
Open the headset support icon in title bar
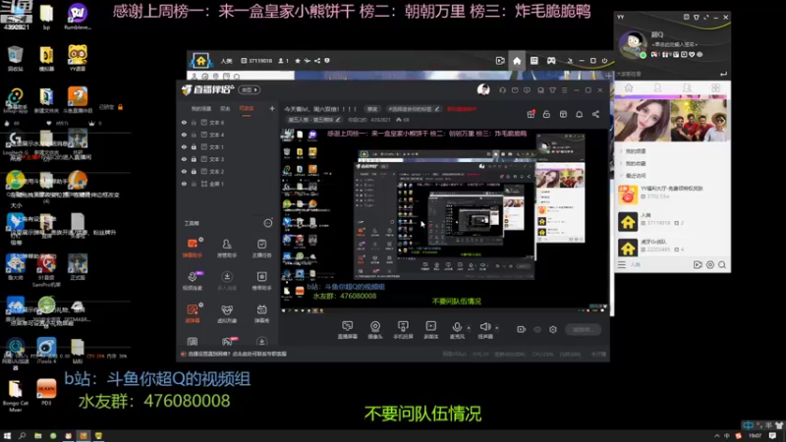point(502,90)
